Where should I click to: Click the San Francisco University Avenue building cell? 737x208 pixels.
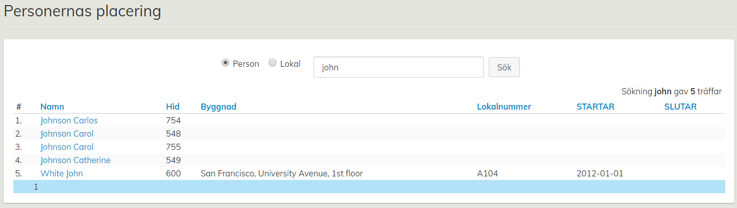[281, 174]
